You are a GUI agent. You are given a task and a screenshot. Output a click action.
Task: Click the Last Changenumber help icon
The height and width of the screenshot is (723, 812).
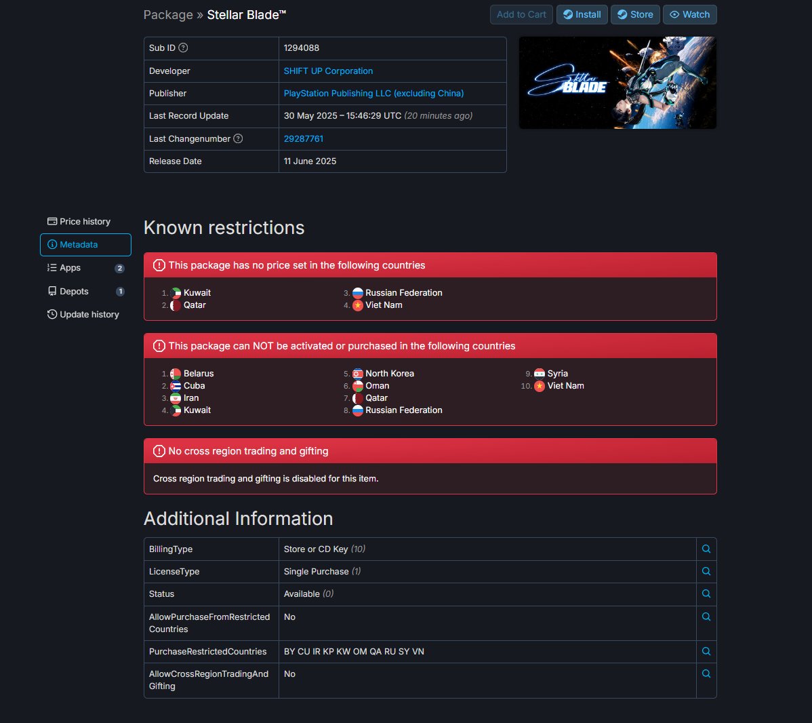coord(238,138)
